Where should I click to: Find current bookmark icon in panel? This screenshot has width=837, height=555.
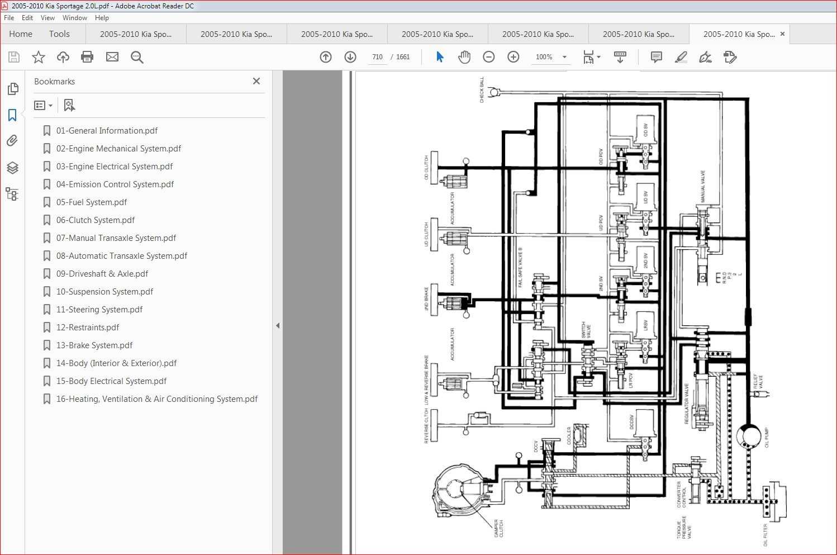[69, 105]
